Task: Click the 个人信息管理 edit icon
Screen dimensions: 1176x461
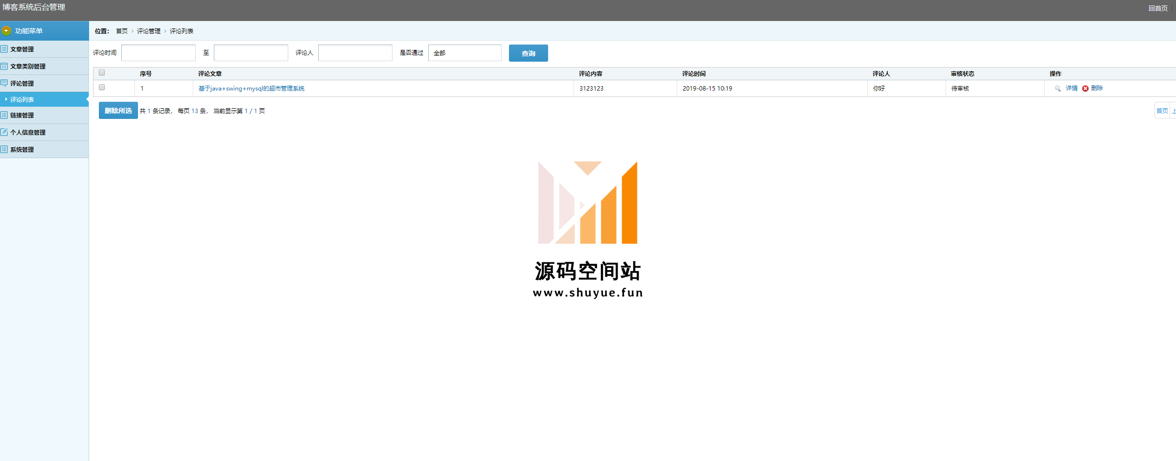Action: point(4,132)
